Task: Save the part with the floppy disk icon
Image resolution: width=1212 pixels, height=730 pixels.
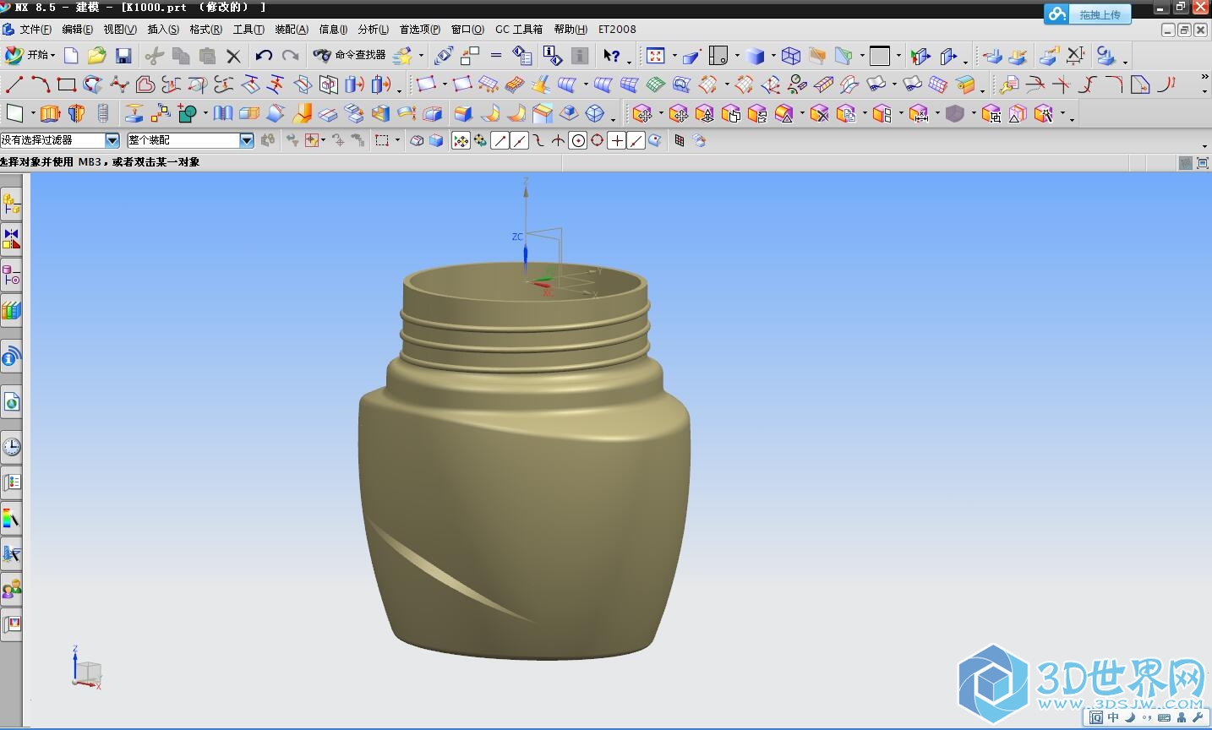Action: tap(123, 56)
